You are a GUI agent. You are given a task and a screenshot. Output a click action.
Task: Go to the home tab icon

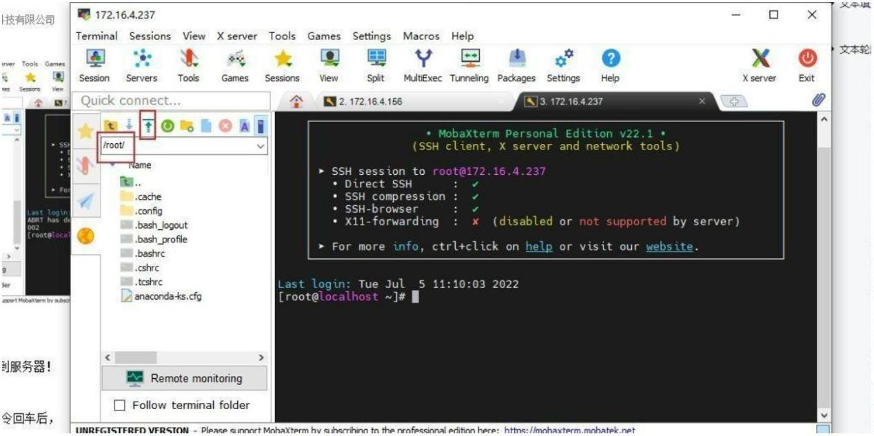tap(297, 101)
